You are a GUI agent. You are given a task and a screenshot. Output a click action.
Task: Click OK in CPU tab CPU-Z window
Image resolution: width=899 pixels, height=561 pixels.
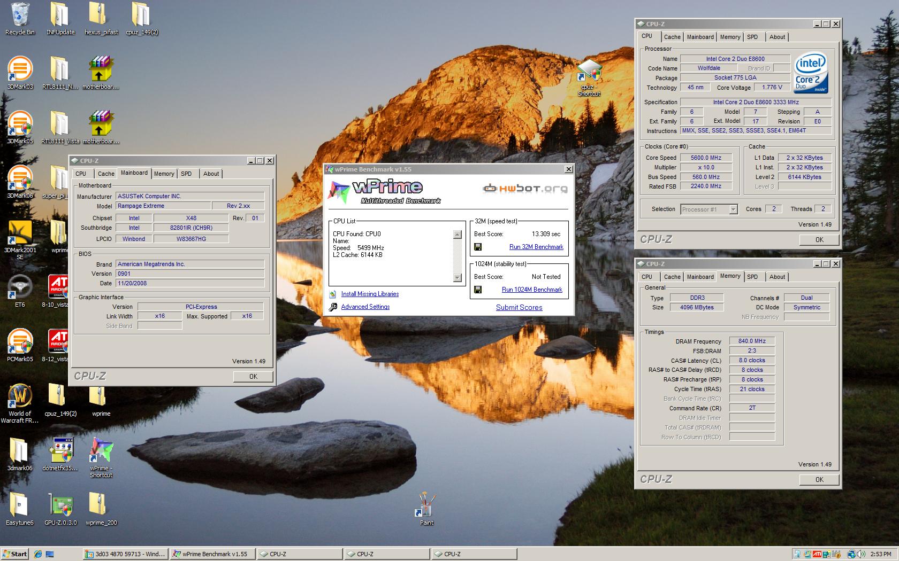819,239
